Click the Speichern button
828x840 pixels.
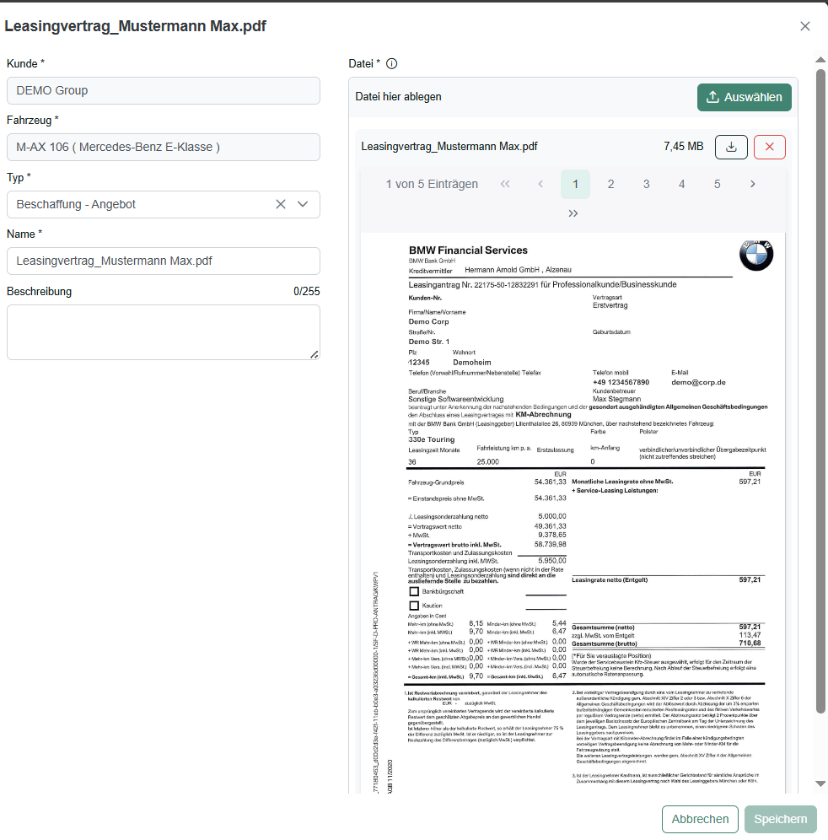coord(780,819)
